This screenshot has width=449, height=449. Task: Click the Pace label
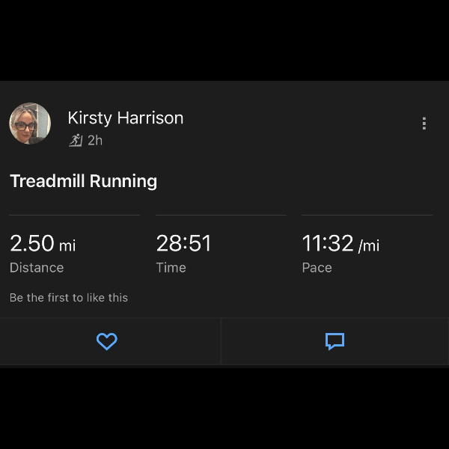(317, 268)
